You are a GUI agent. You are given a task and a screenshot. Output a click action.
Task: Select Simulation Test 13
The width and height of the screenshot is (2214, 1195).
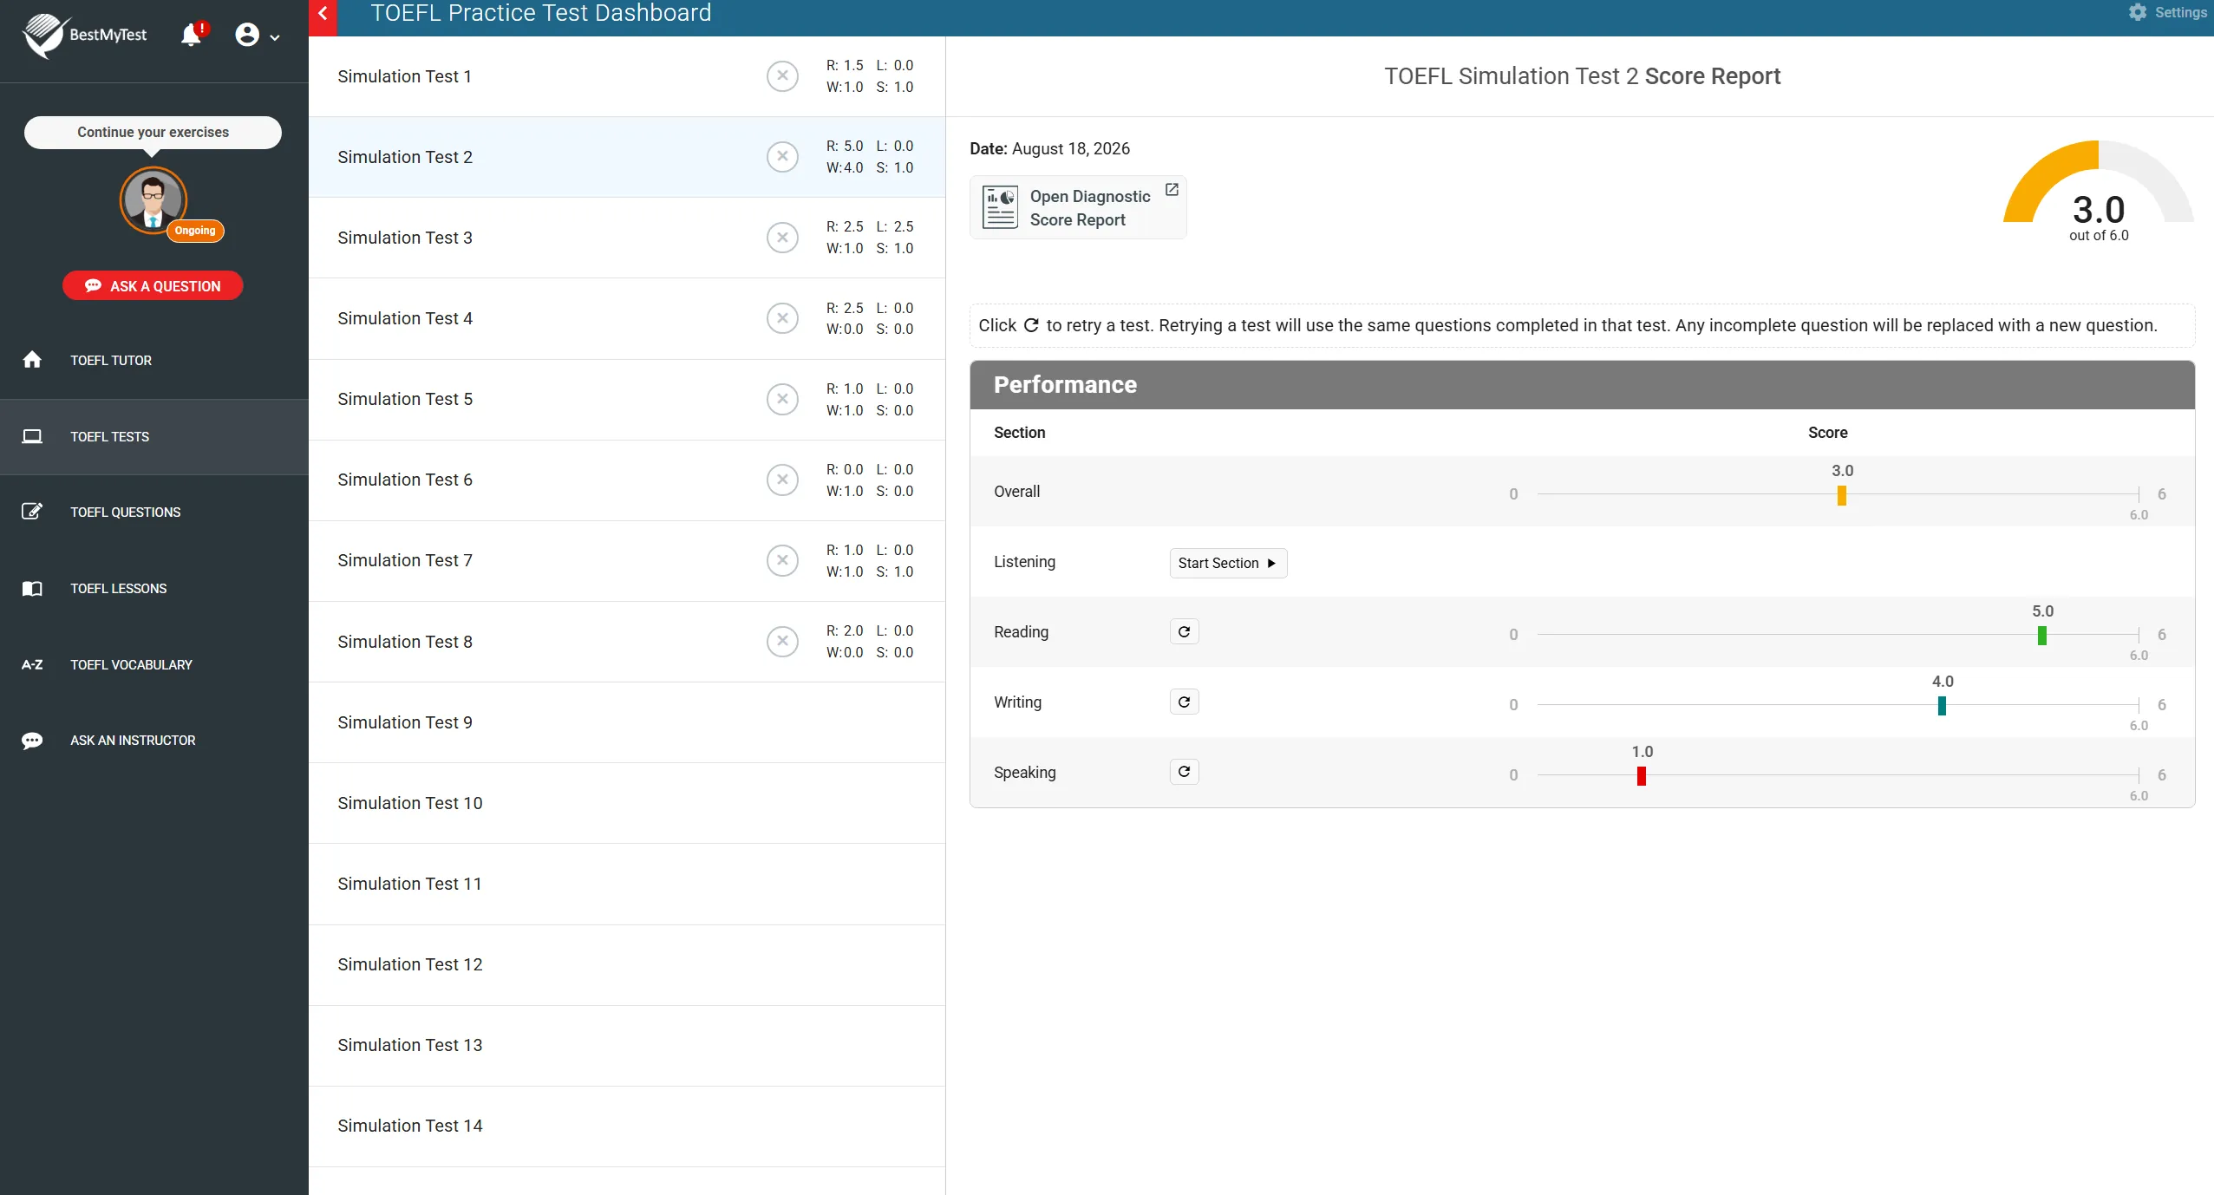click(626, 1045)
